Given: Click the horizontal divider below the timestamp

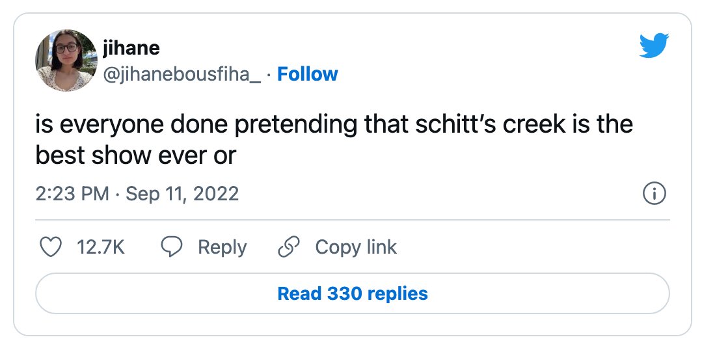Looking at the screenshot, I should point(353,220).
